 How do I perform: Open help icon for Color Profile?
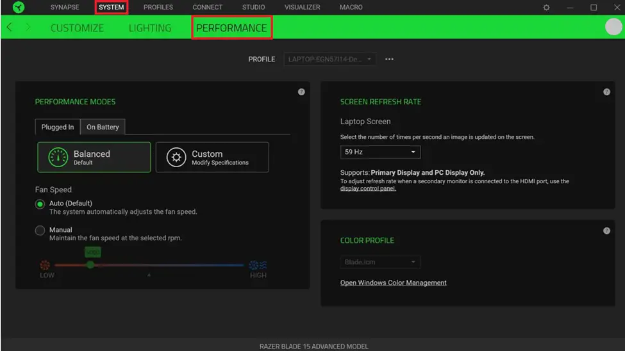[x=606, y=231]
